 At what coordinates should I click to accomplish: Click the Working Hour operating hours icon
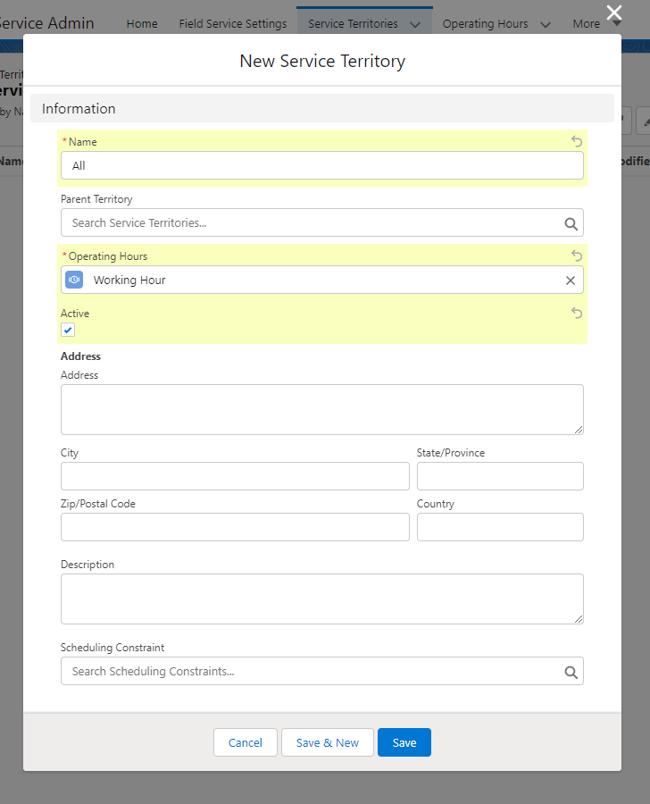tap(74, 280)
